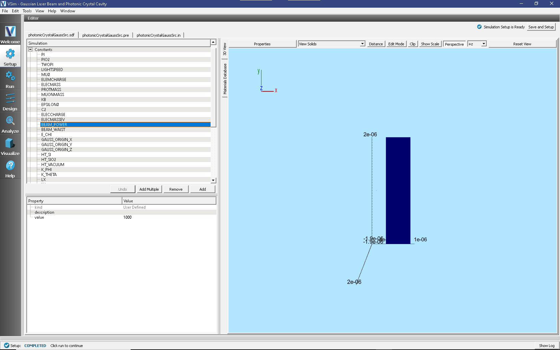Click the Add button
This screenshot has width=560, height=350.
pyautogui.click(x=203, y=189)
